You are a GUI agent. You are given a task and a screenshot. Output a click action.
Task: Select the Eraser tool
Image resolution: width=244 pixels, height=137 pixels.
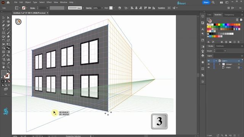[8, 37]
